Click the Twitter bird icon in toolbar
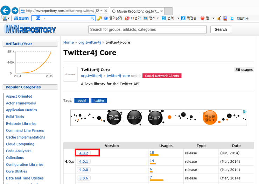The width and height of the screenshot is (259, 184). 232,18
